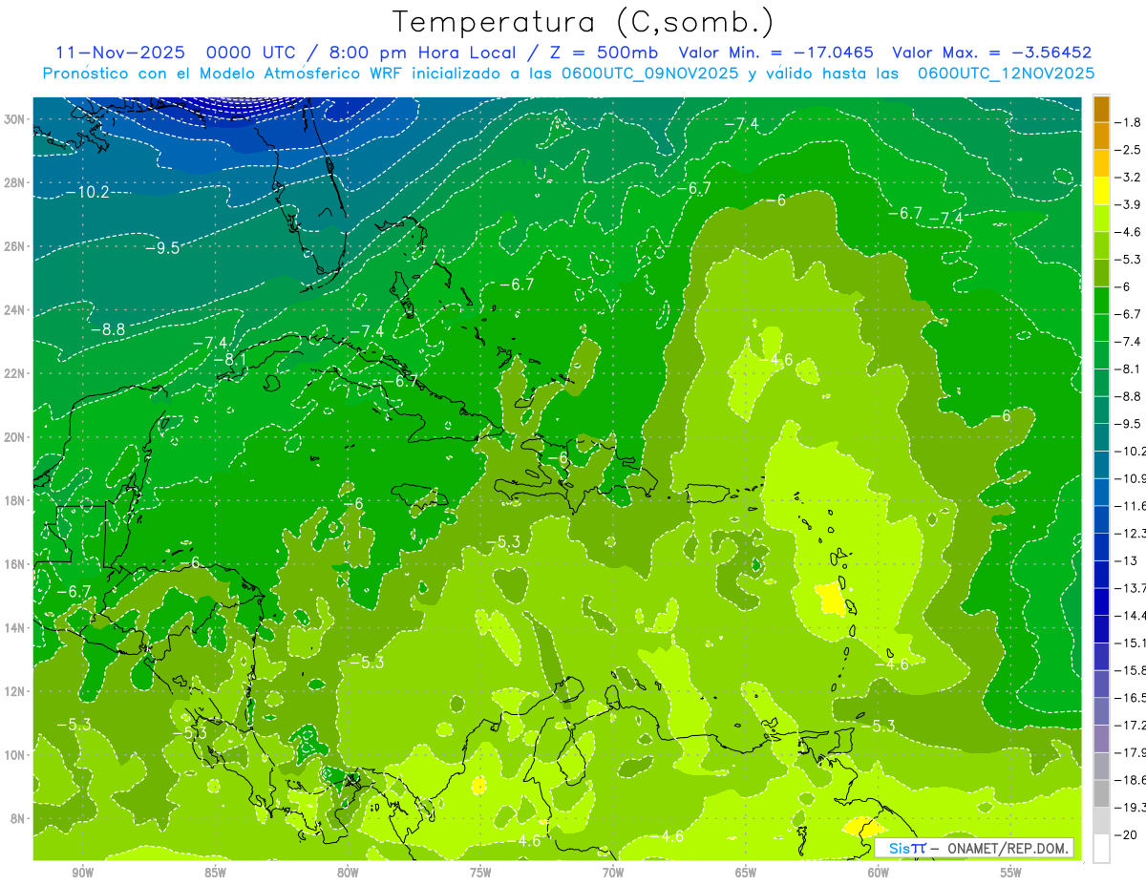Click the color bar tick label "-17.2"
The width and height of the screenshot is (1146, 885).
coord(1131,725)
